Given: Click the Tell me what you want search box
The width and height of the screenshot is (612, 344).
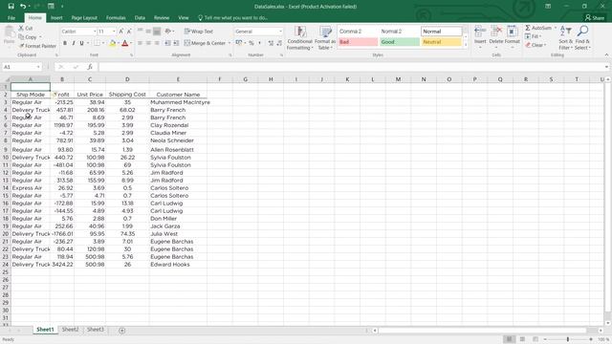Looking at the screenshot, I should pos(233,18).
